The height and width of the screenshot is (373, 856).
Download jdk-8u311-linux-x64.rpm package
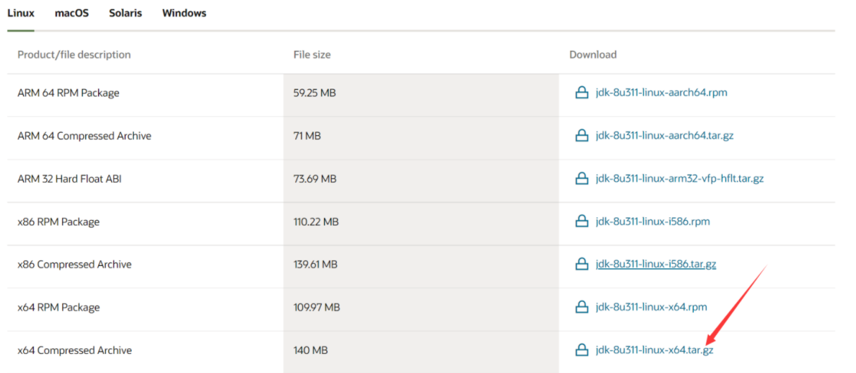[x=651, y=308]
